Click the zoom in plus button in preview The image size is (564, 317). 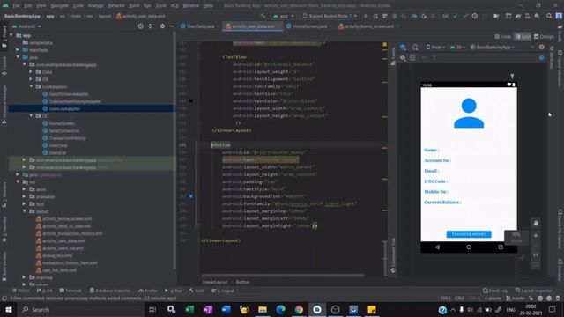click(x=536, y=236)
